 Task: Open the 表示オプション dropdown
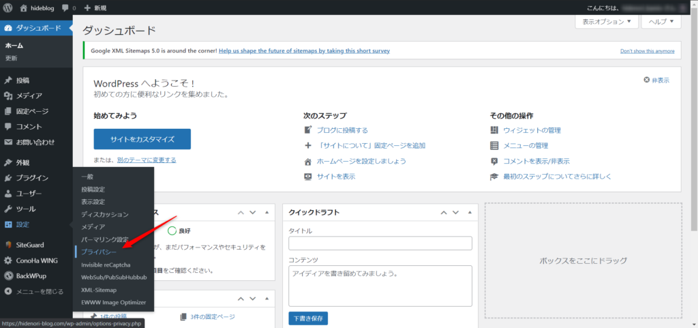607,21
